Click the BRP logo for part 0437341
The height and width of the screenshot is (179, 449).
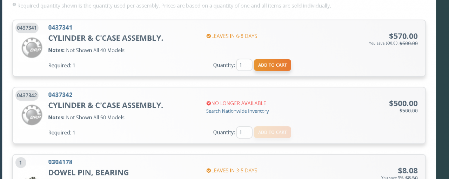click(x=32, y=48)
